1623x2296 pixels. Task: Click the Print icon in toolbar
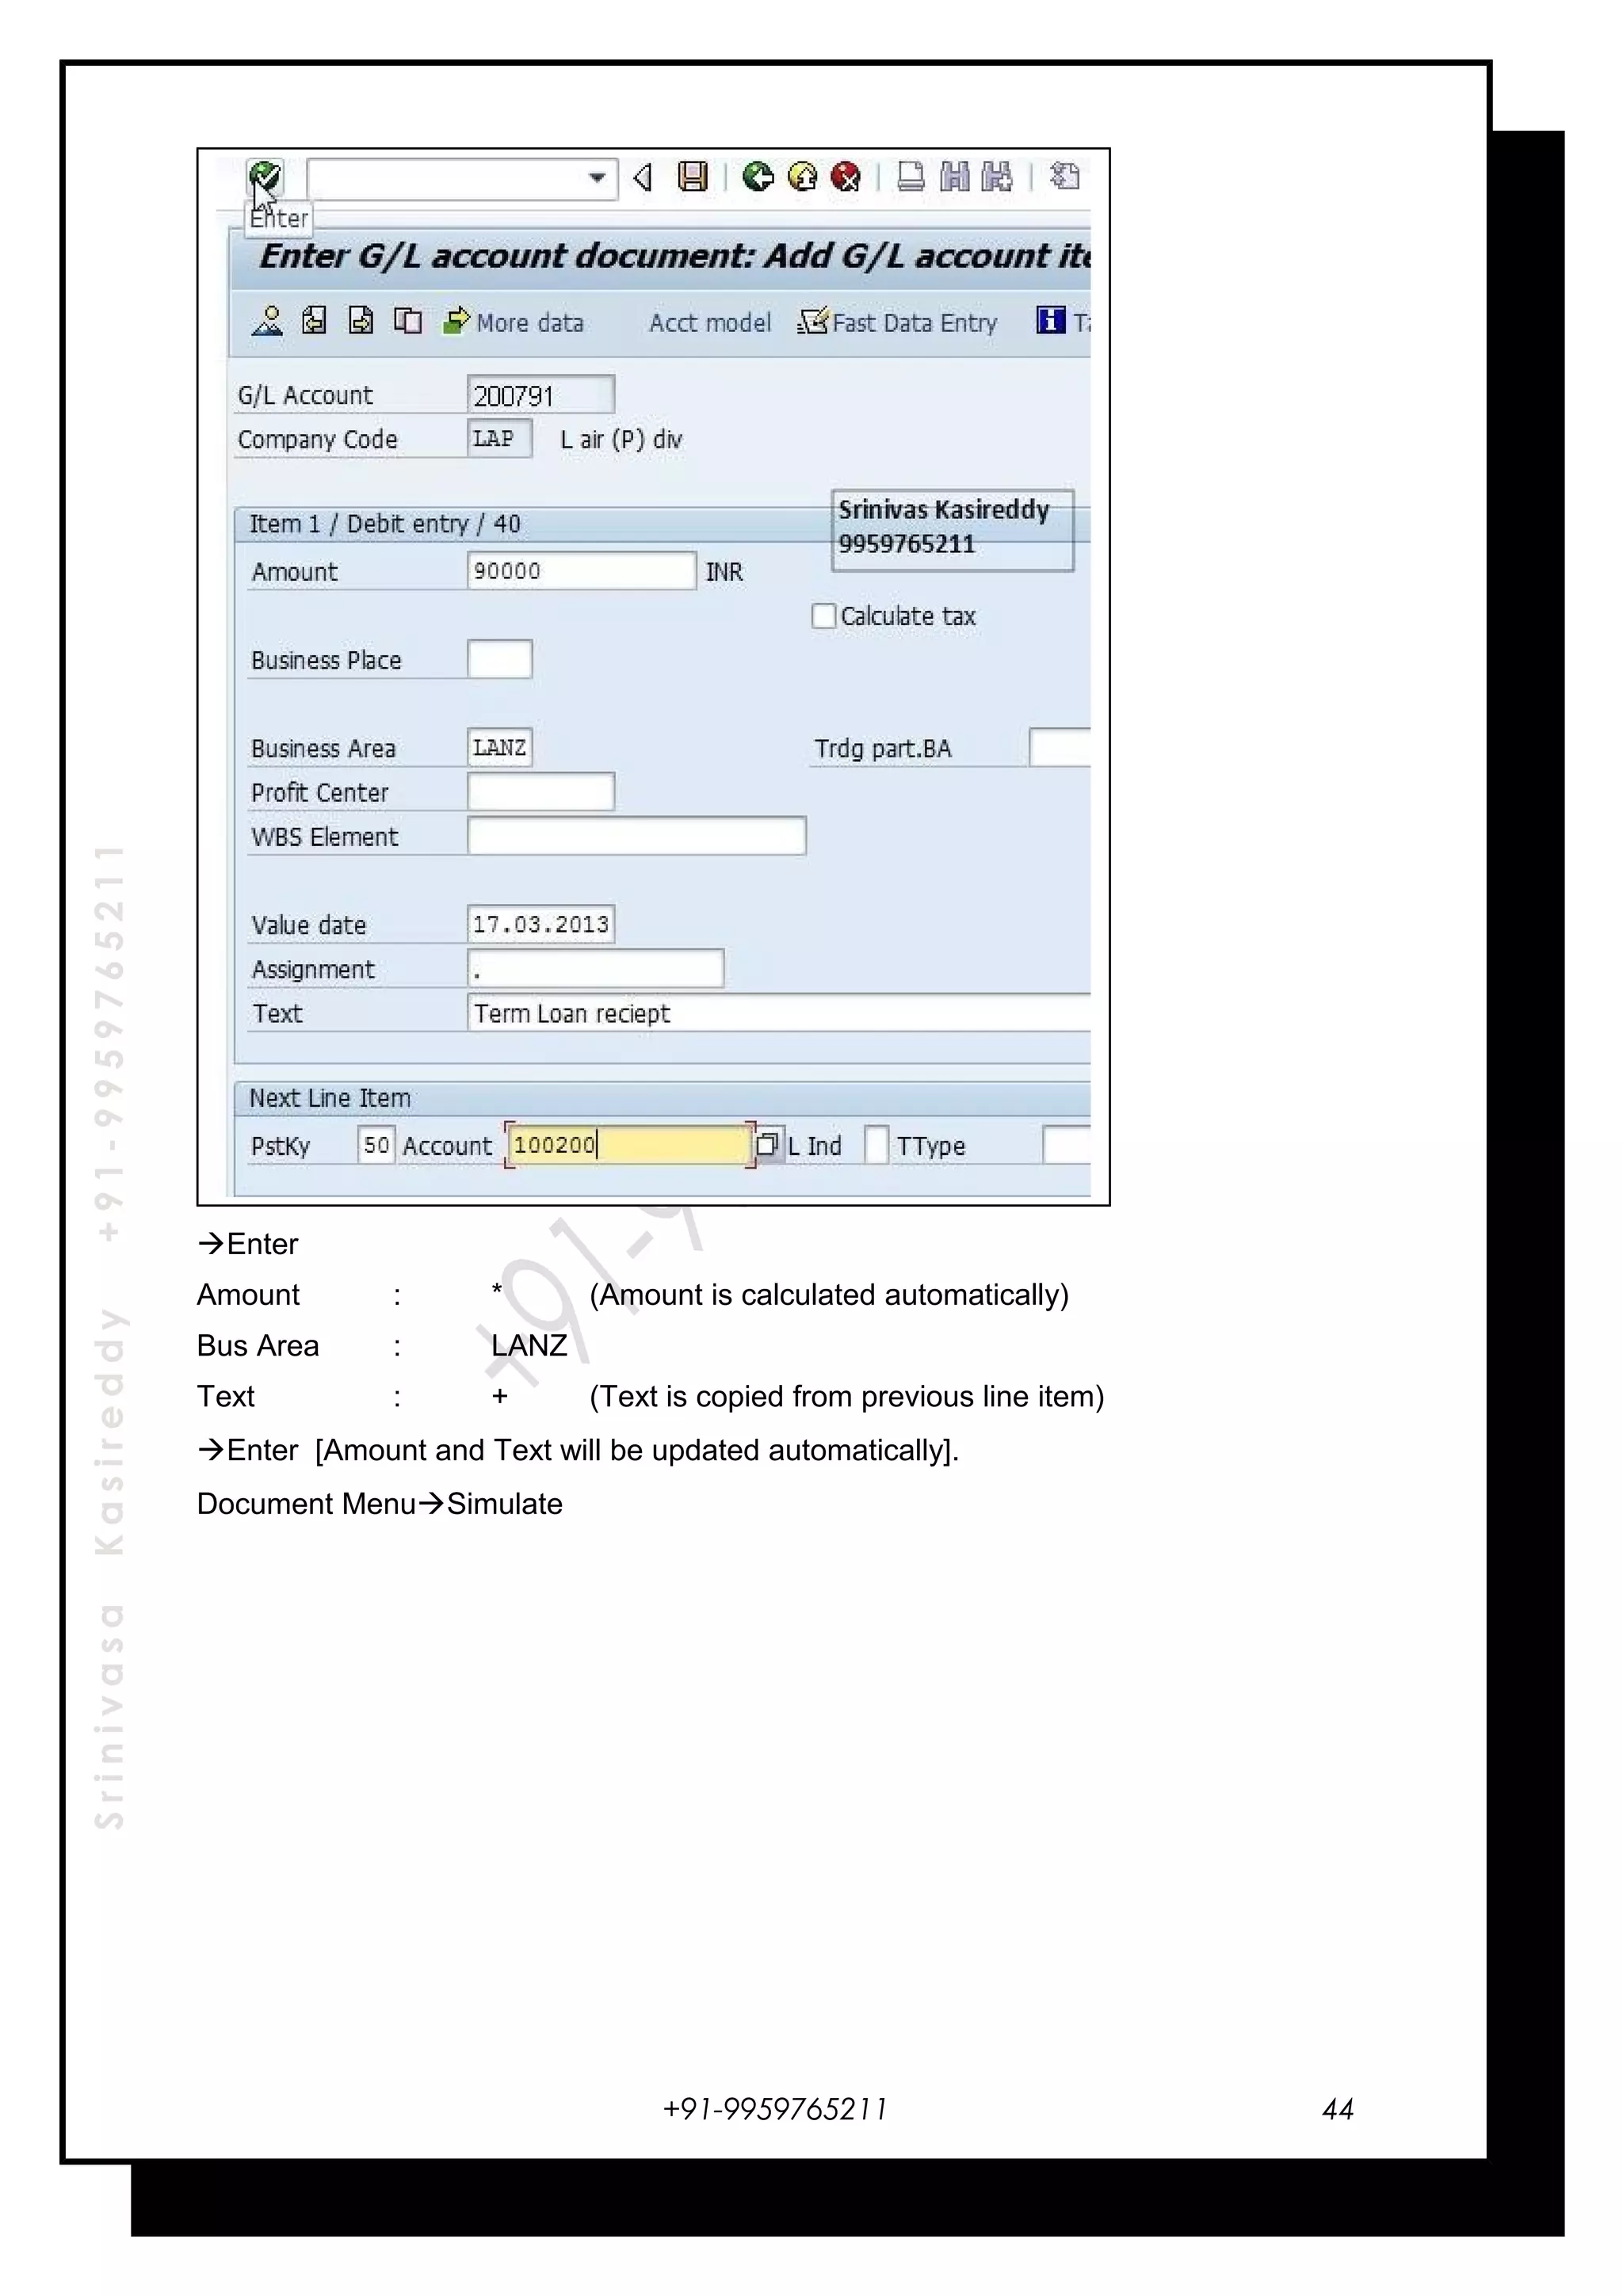(x=910, y=177)
